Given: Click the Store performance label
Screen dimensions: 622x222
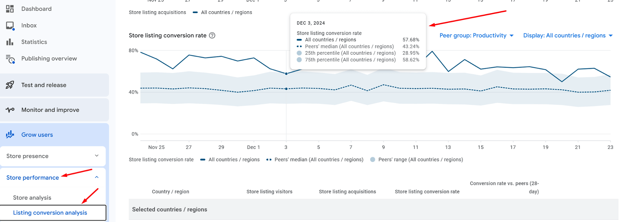Looking at the screenshot, I should point(33,177).
